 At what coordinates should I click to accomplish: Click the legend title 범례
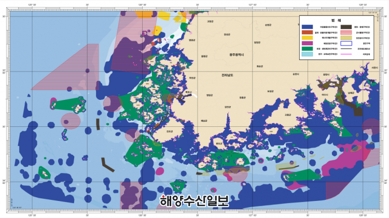[336, 20]
